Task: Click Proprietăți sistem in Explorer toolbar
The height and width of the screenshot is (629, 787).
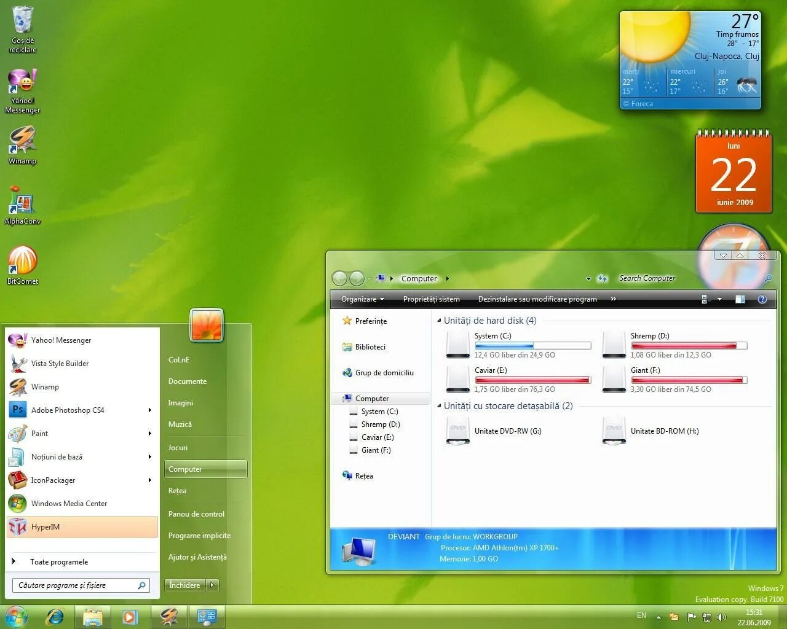Action: [x=432, y=299]
